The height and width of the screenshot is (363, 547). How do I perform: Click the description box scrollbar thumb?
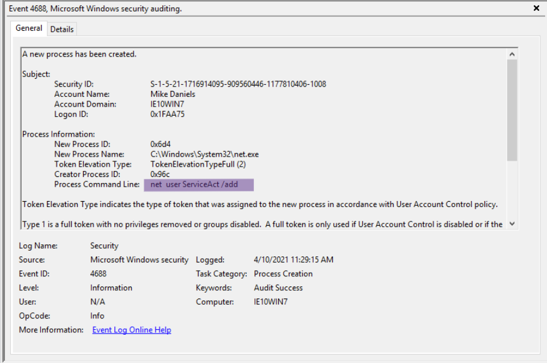coord(511,110)
